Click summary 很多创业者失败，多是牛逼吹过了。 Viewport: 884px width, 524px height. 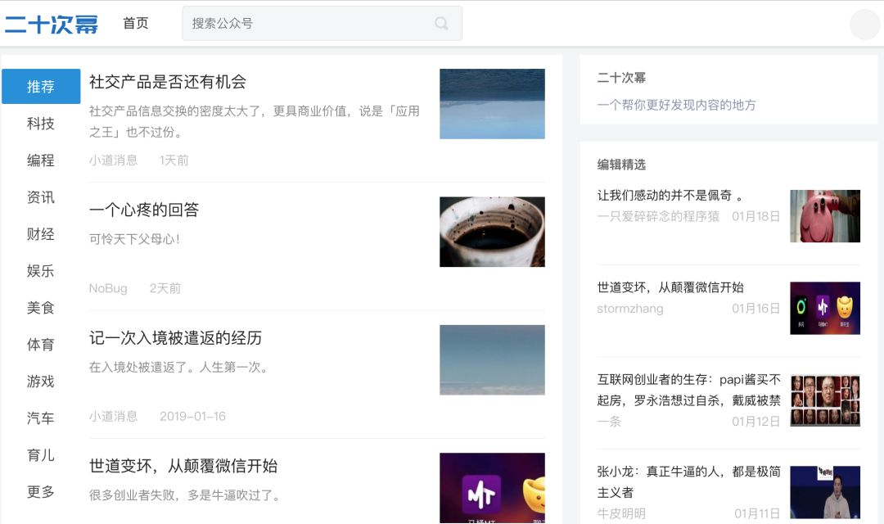pos(184,495)
